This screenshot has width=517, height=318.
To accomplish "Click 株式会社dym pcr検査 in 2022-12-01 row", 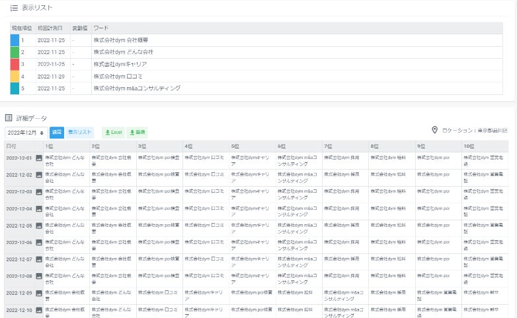I will 159,158.
